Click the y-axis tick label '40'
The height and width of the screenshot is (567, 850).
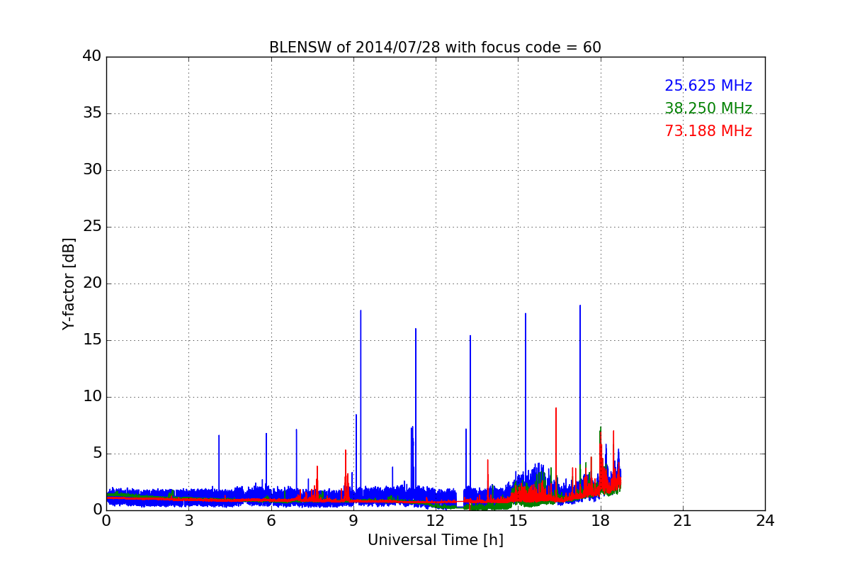click(92, 56)
